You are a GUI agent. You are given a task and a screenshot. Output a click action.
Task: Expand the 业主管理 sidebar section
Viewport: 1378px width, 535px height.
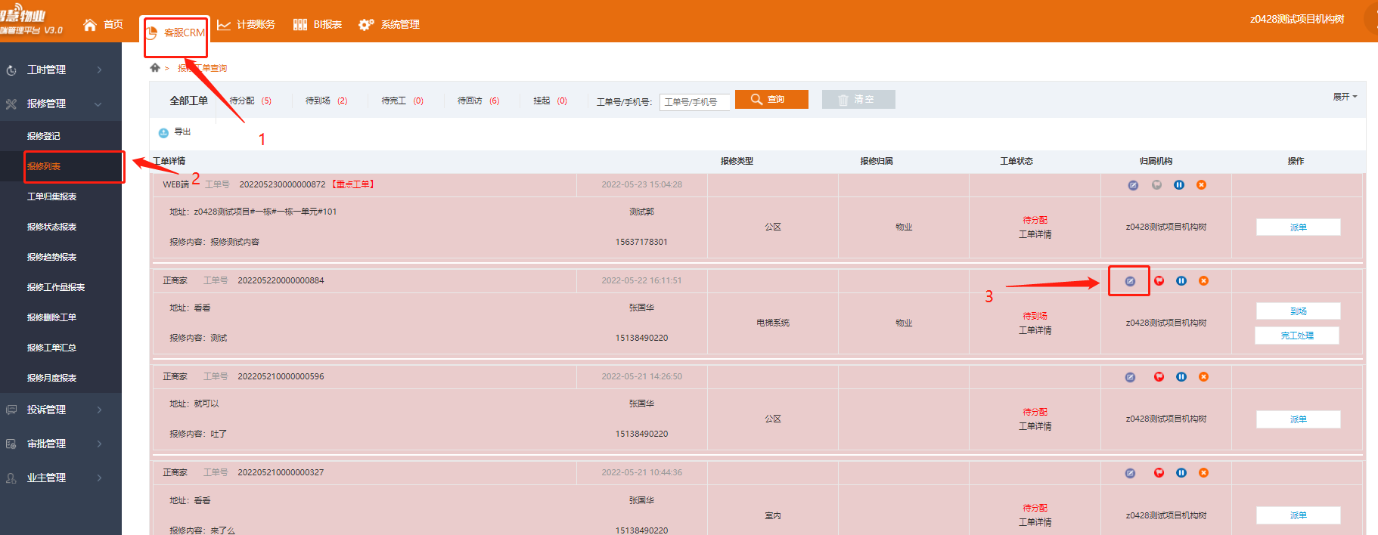pos(61,478)
